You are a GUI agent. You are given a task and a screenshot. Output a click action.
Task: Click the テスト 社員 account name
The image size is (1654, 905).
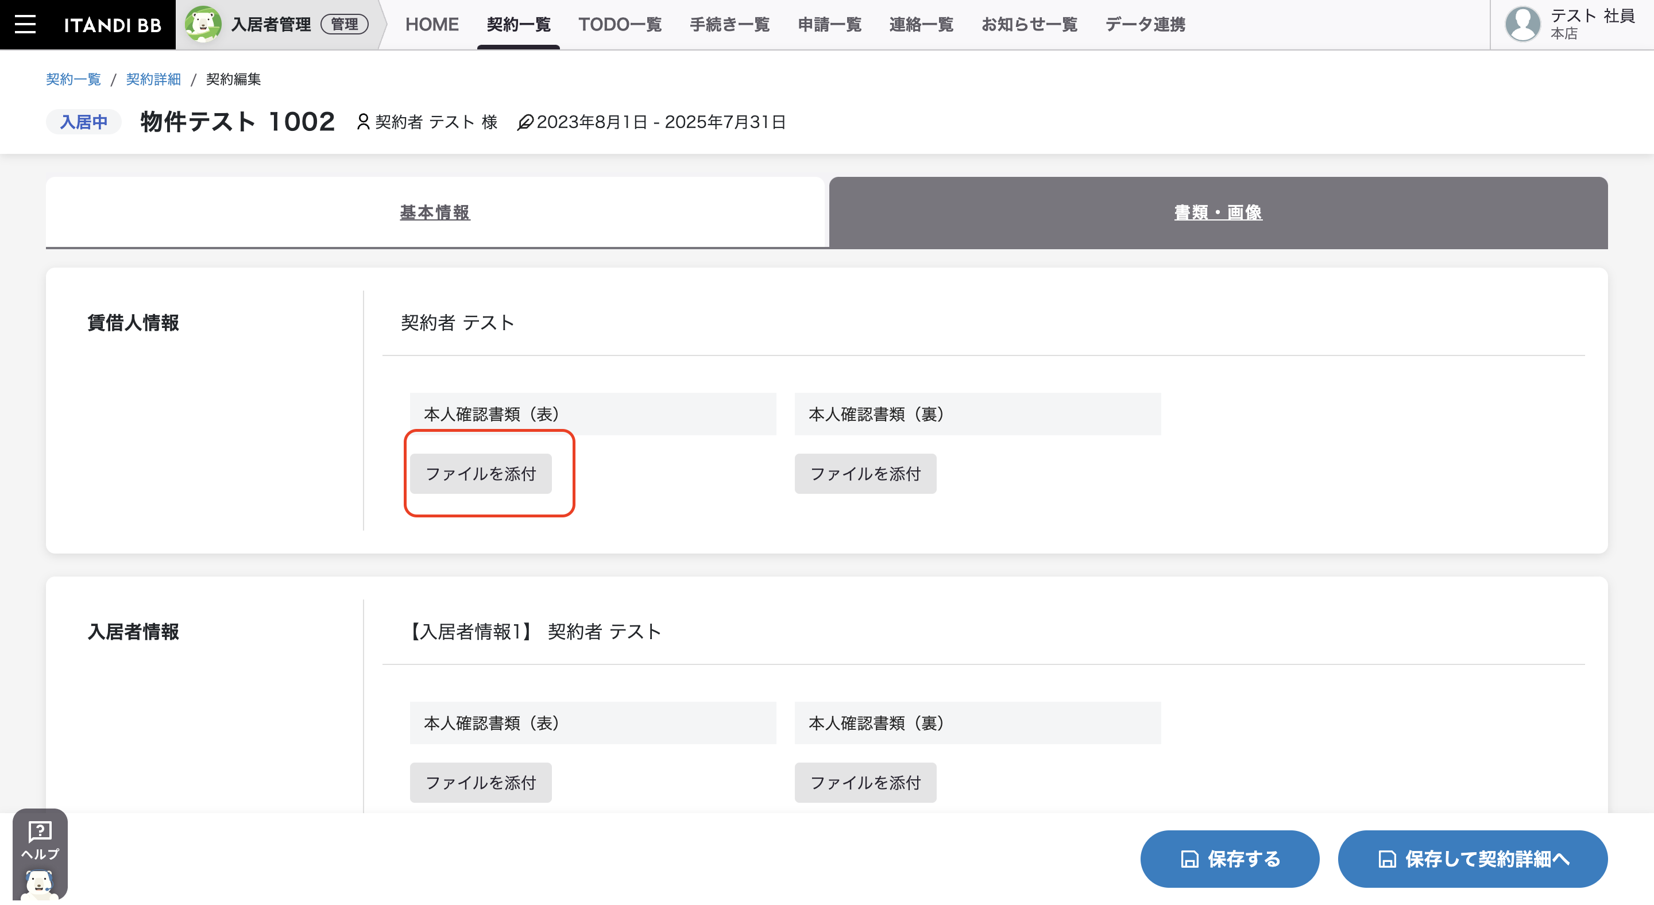1592,16
